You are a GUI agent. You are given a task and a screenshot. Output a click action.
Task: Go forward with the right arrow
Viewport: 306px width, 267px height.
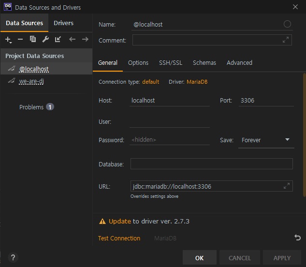pos(85,39)
